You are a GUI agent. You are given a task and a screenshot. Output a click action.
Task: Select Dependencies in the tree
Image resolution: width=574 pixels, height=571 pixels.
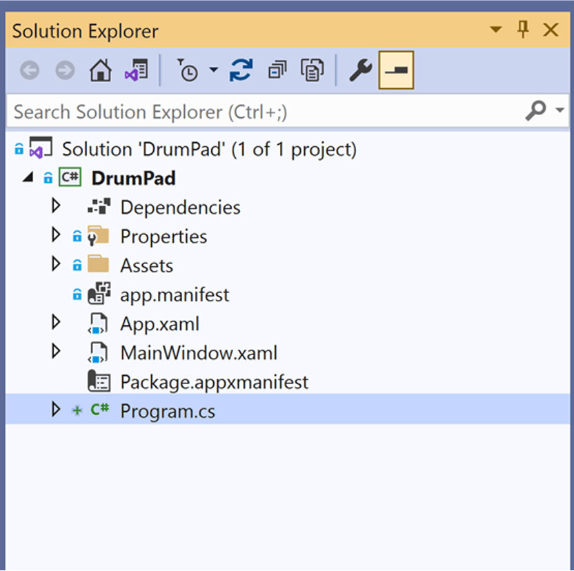[181, 208]
